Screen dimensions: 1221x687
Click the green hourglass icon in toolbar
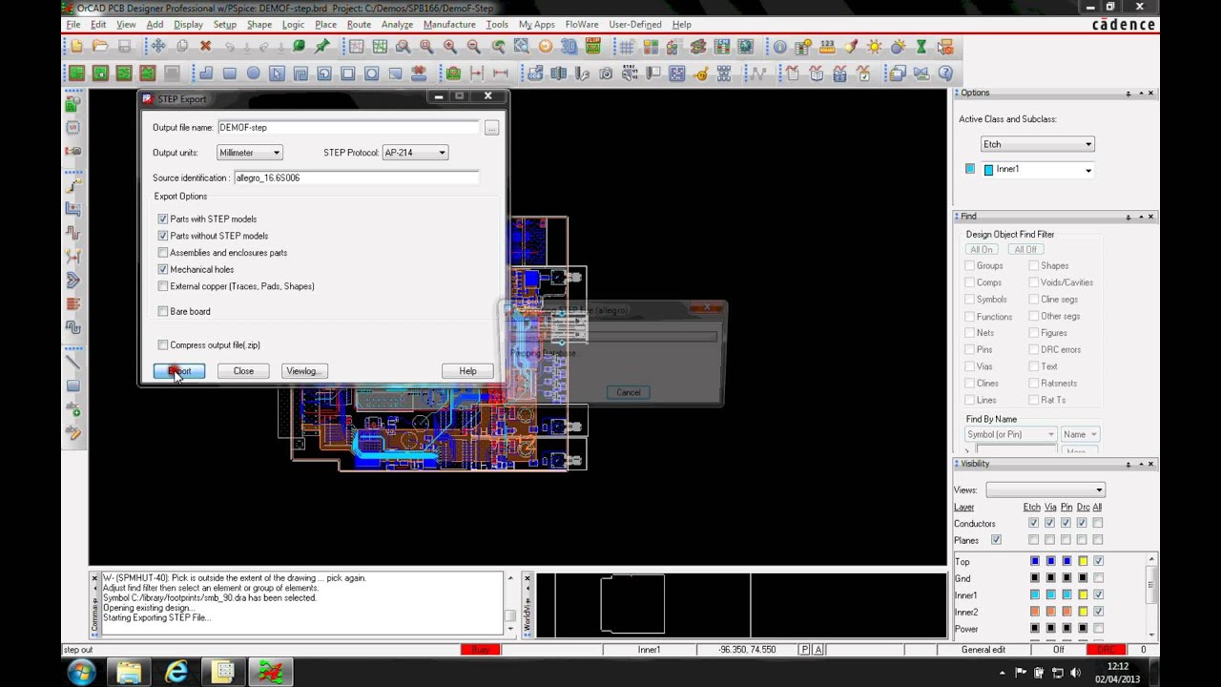click(921, 46)
